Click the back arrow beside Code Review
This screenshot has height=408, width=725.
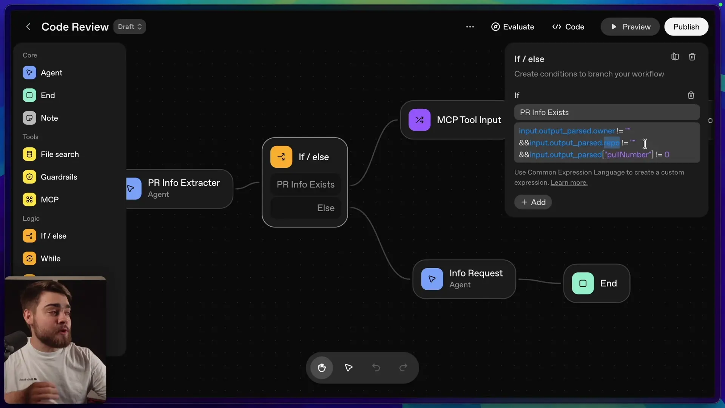[28, 27]
